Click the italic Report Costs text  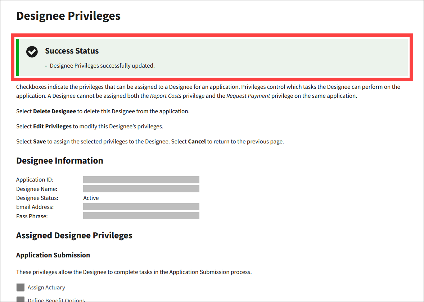click(x=166, y=96)
